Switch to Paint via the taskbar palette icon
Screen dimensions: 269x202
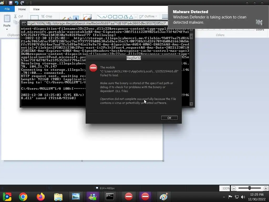click(x=164, y=197)
